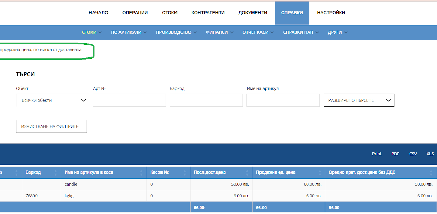Click the Арт № input field

129,100
